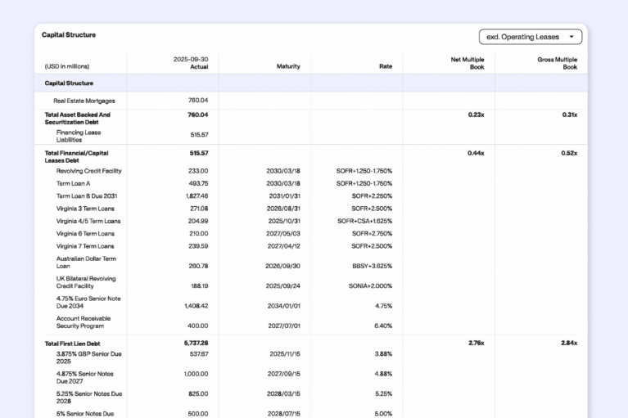Click the 0.52x gross multiple value

(569, 153)
